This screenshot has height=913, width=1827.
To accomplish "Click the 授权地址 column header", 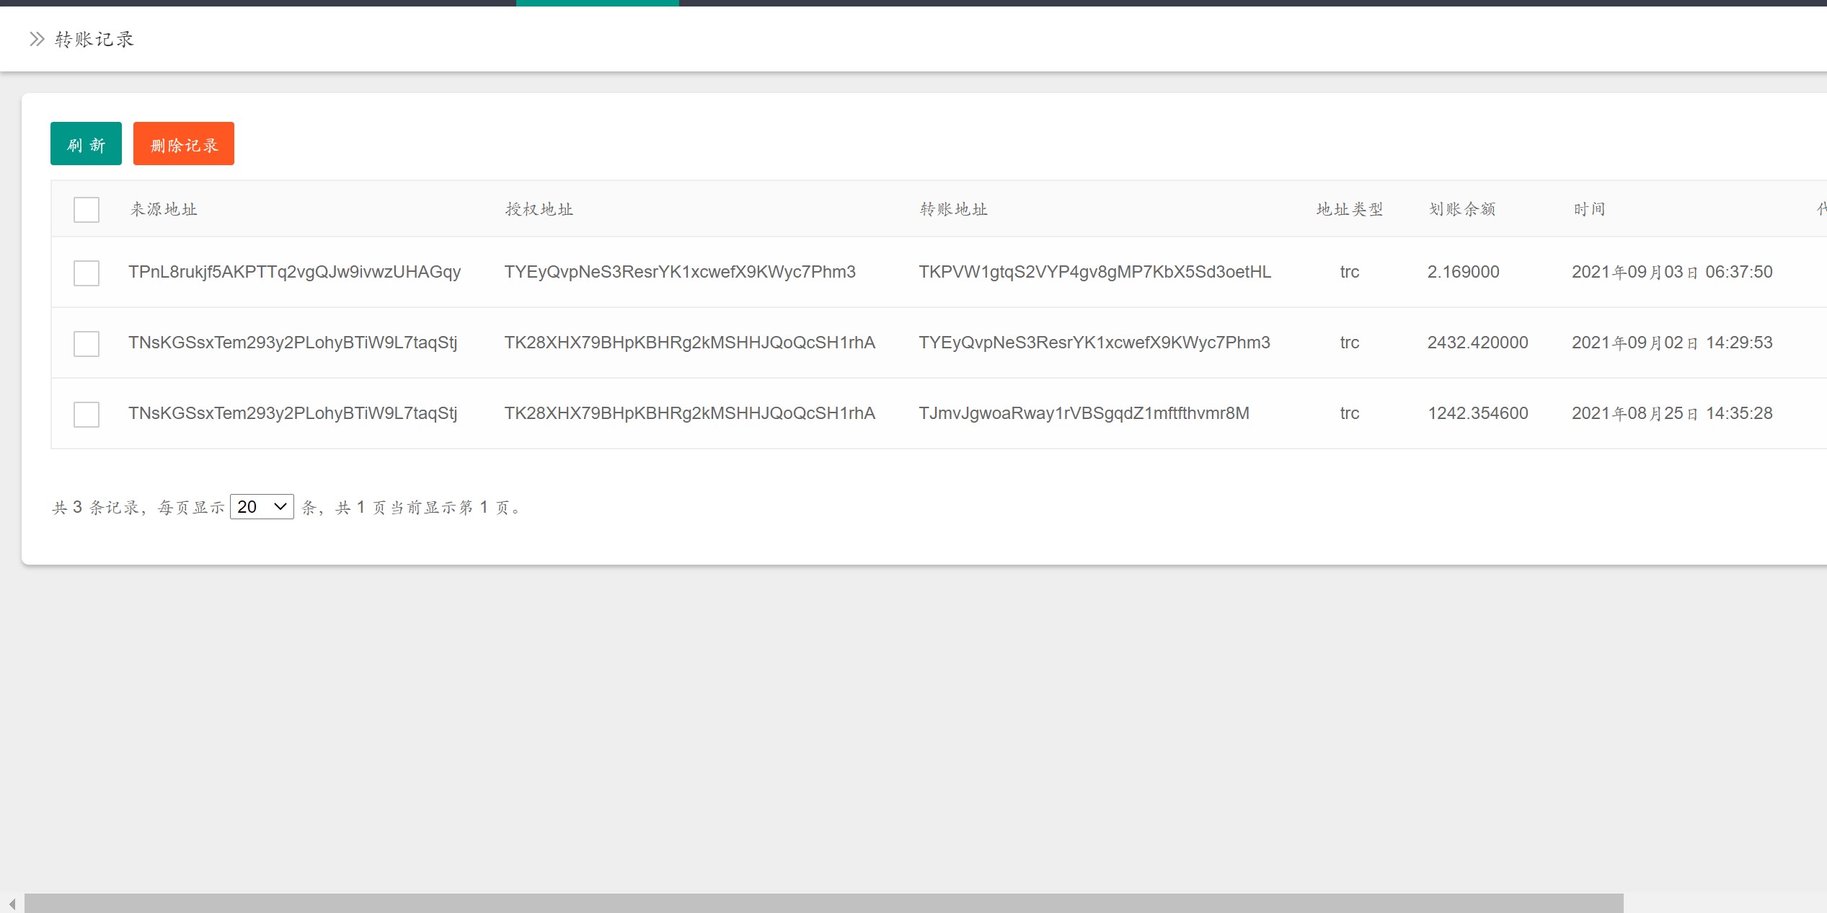I will [x=539, y=210].
